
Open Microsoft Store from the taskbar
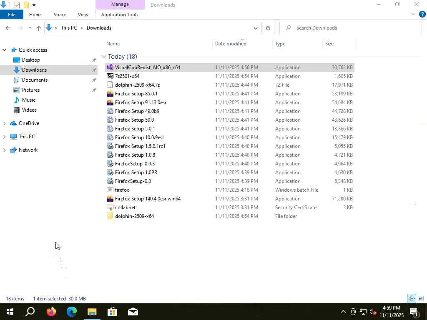pyautogui.click(x=112, y=312)
